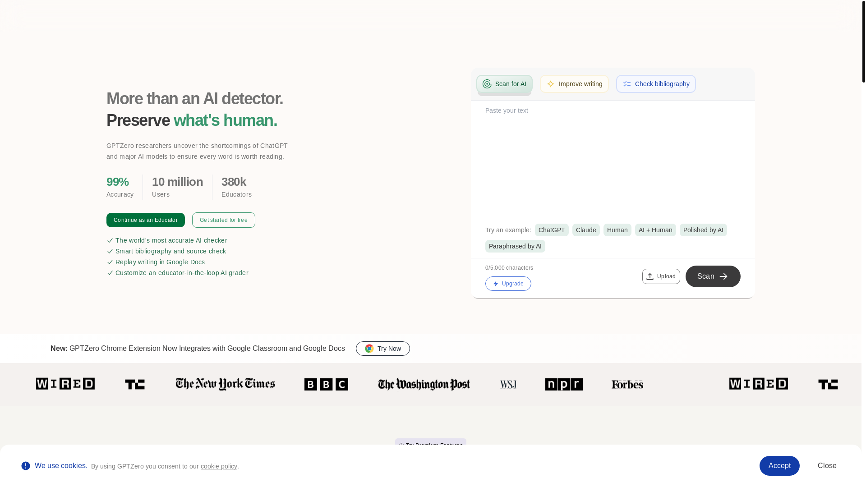Click the NPR logo
This screenshot has width=866, height=487.
[x=564, y=385]
